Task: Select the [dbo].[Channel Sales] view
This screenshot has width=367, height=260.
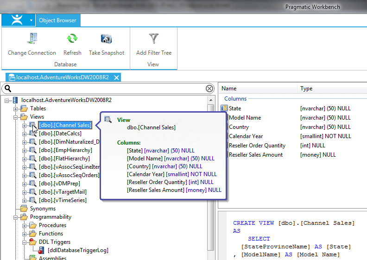Action: click(65, 125)
